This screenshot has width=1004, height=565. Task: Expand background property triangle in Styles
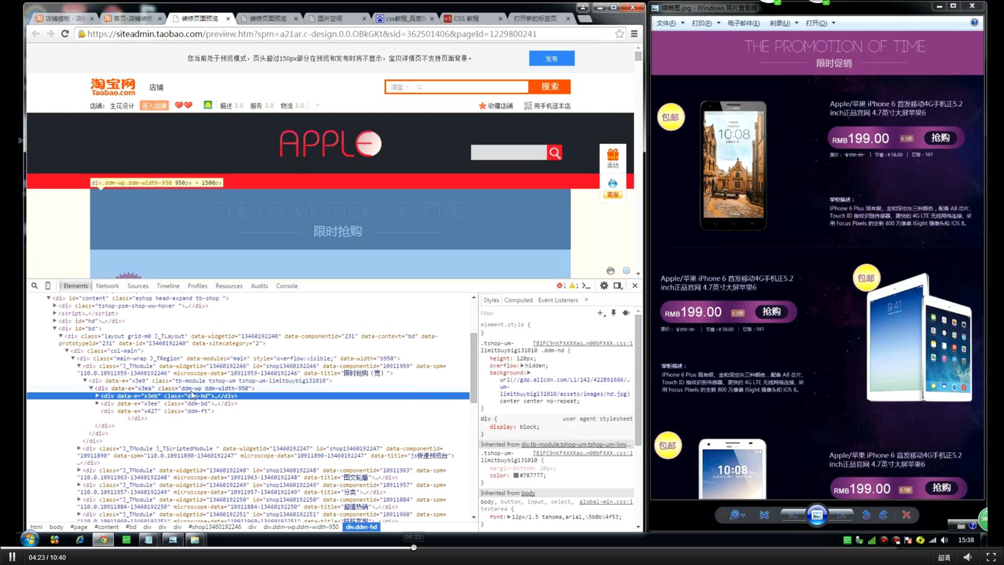pos(529,373)
